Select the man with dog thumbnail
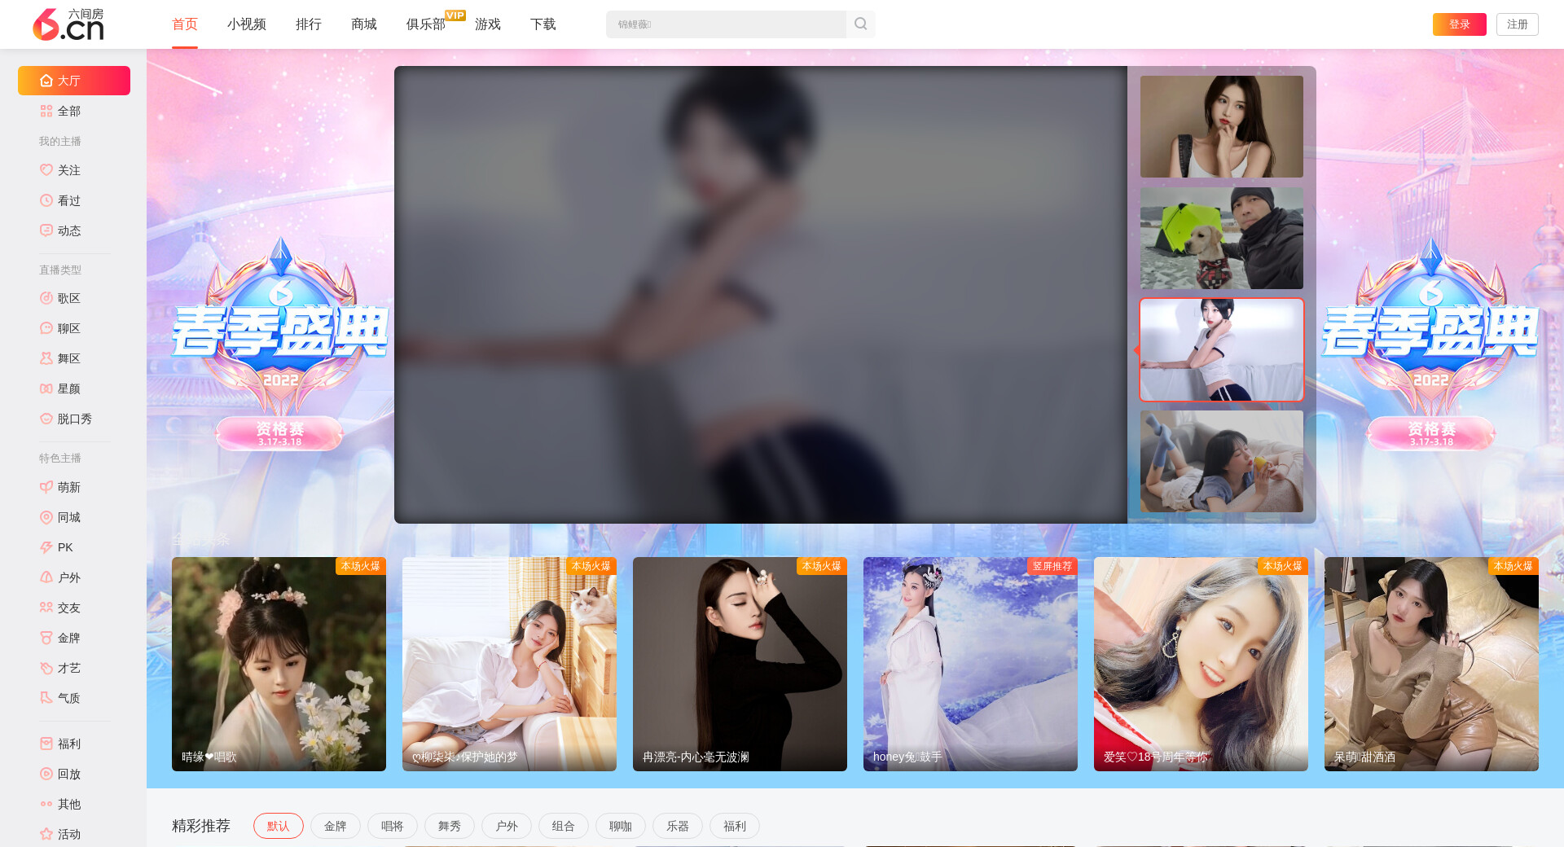 tap(1222, 238)
